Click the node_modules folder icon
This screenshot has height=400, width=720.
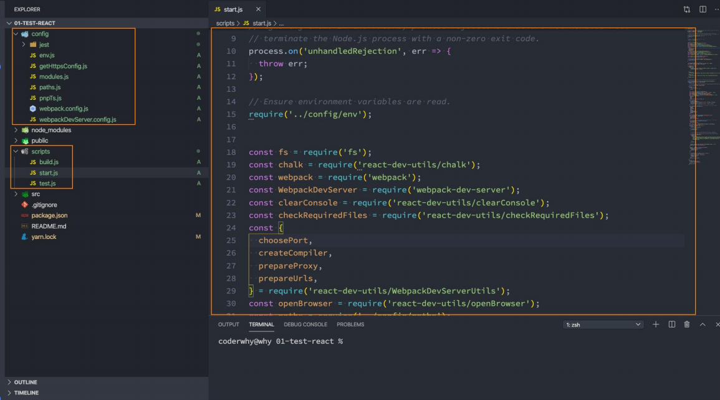tap(25, 130)
